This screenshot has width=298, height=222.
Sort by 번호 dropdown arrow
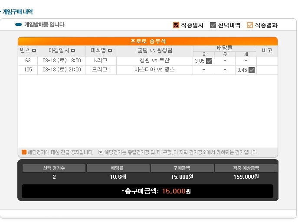point(34,51)
